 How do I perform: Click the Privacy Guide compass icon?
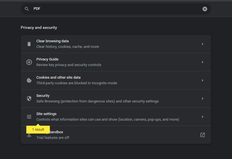(29, 62)
